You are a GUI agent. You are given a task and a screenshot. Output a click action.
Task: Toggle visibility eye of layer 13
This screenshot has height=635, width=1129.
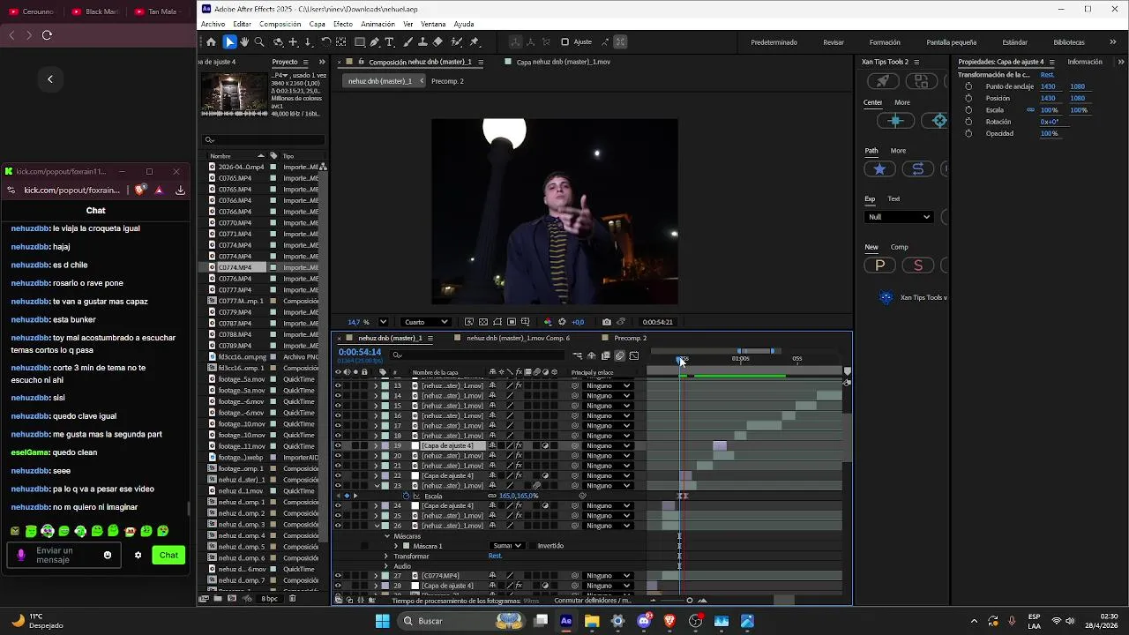338,386
